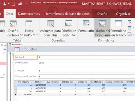Screen dimensions: 135x101
Task: Click existencia value 100 in row 5
Action: (x=103, y=88)
